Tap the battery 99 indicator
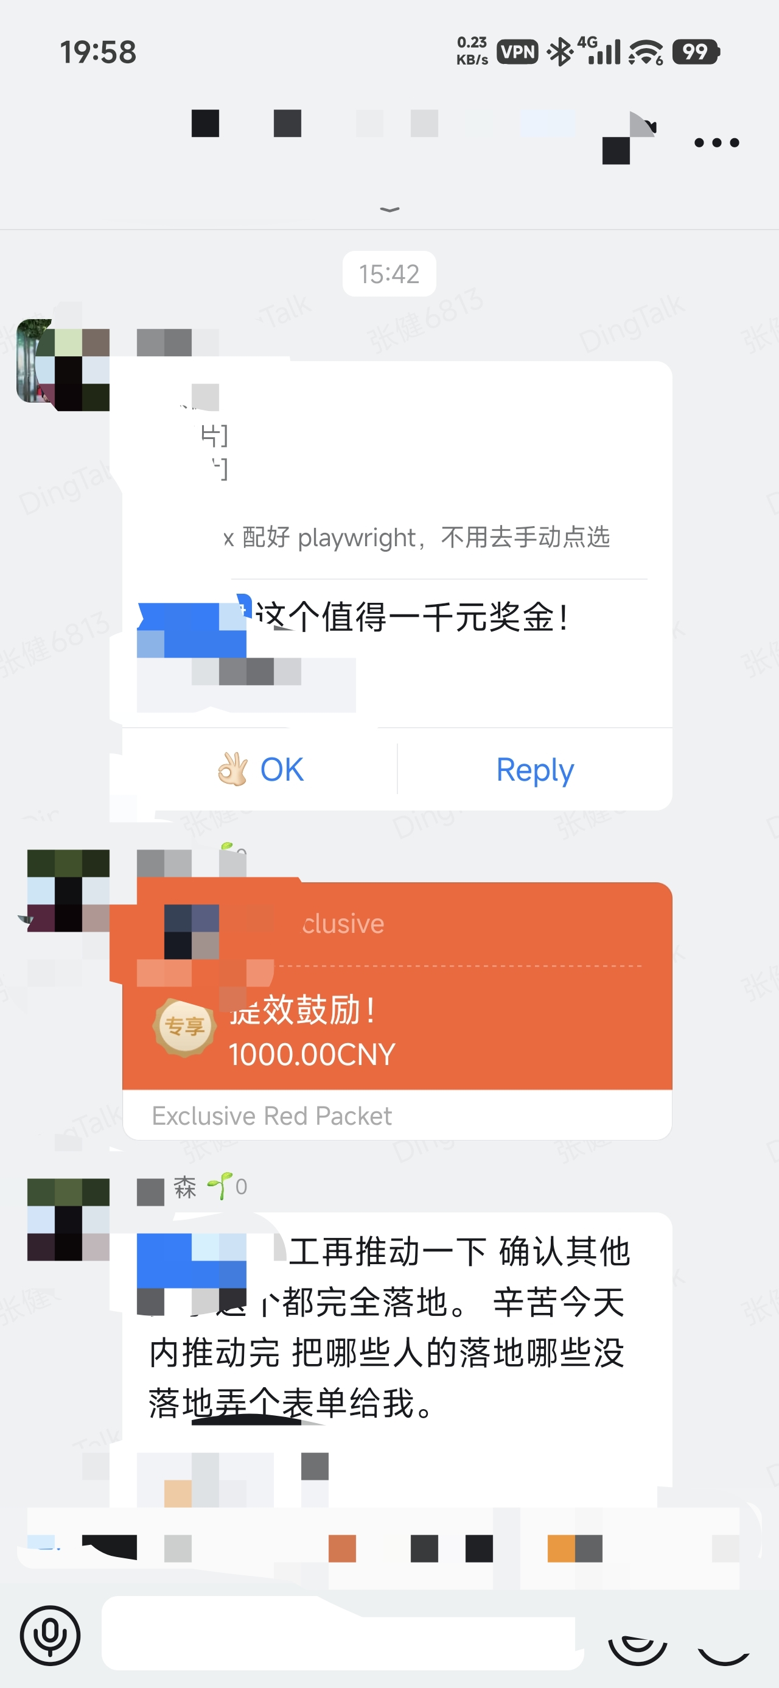The width and height of the screenshot is (779, 1688). coord(696,52)
